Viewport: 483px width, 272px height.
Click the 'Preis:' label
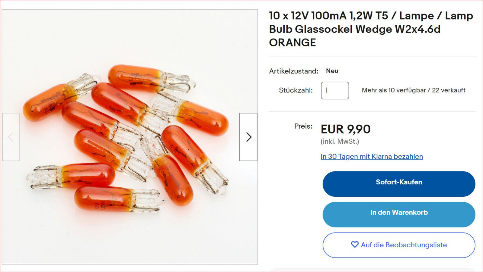pyautogui.click(x=303, y=126)
